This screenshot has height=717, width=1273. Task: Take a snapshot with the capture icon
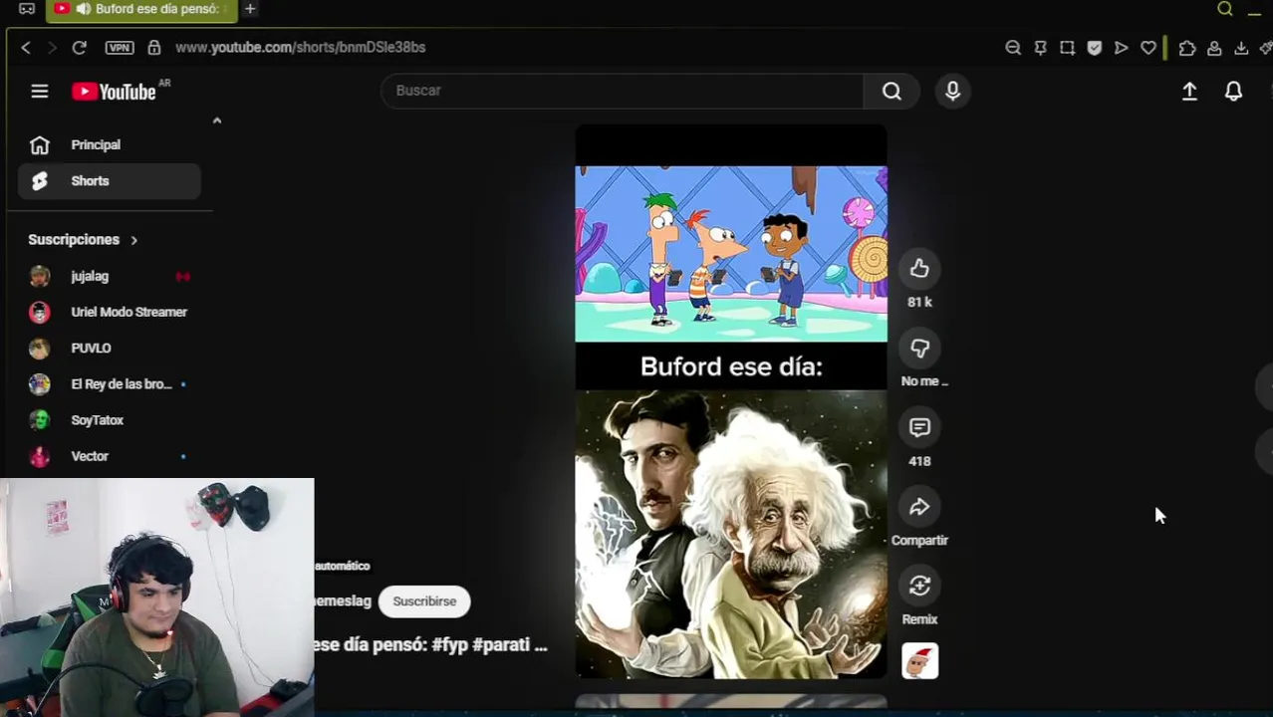[1067, 47]
